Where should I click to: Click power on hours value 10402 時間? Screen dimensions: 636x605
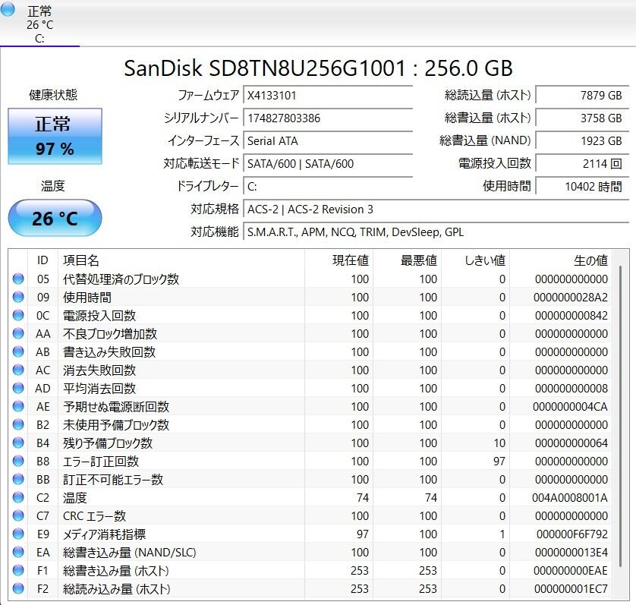tap(582, 186)
